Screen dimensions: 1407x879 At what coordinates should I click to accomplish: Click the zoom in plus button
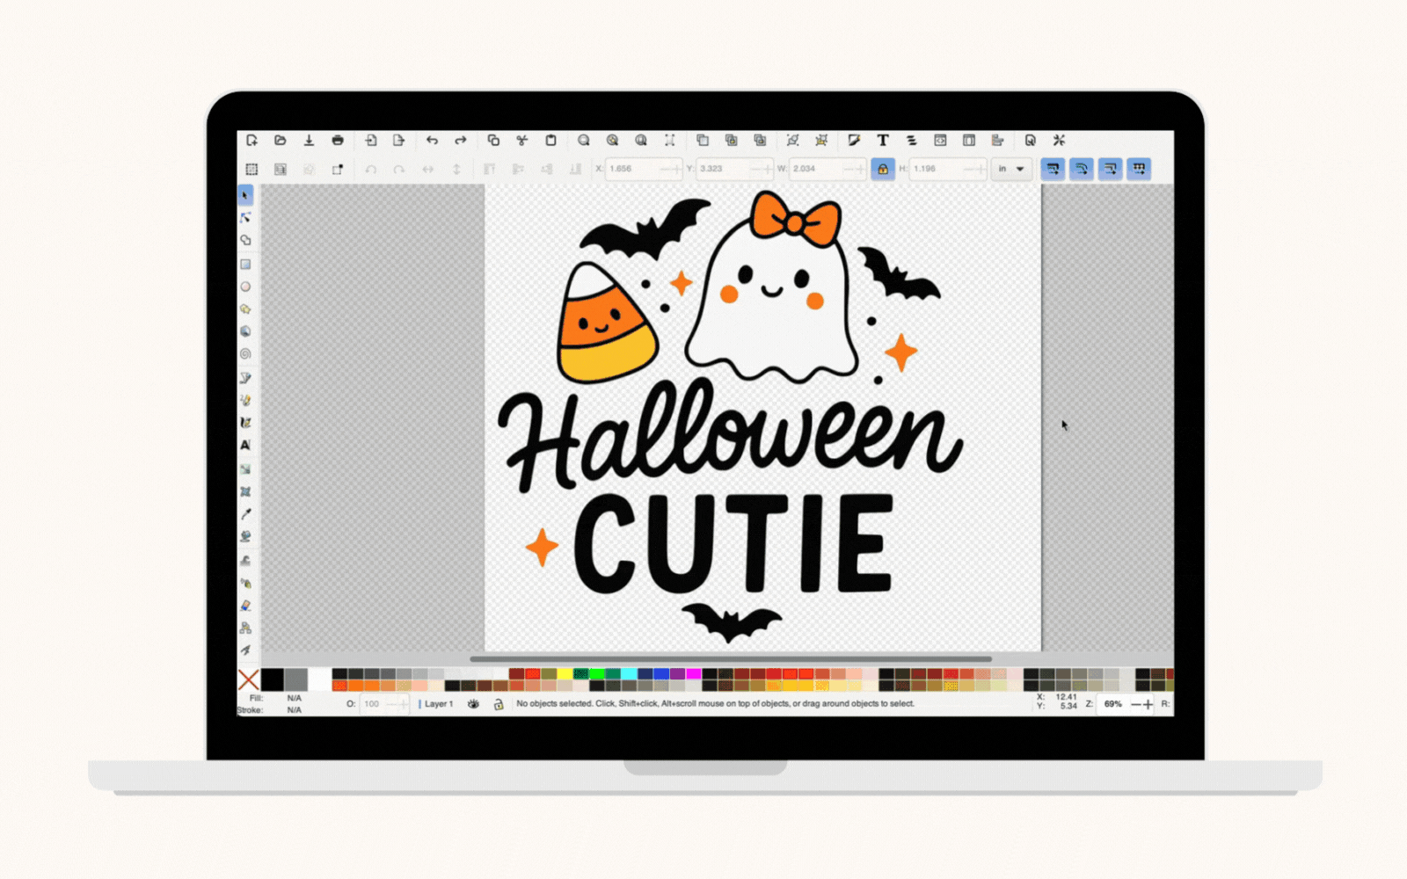point(1148,704)
